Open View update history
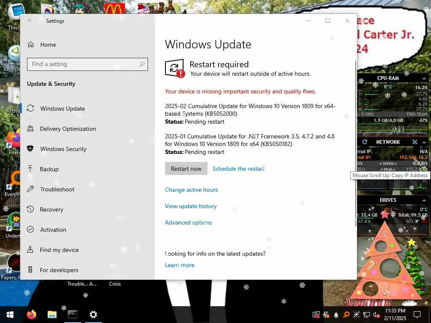 tap(191, 206)
